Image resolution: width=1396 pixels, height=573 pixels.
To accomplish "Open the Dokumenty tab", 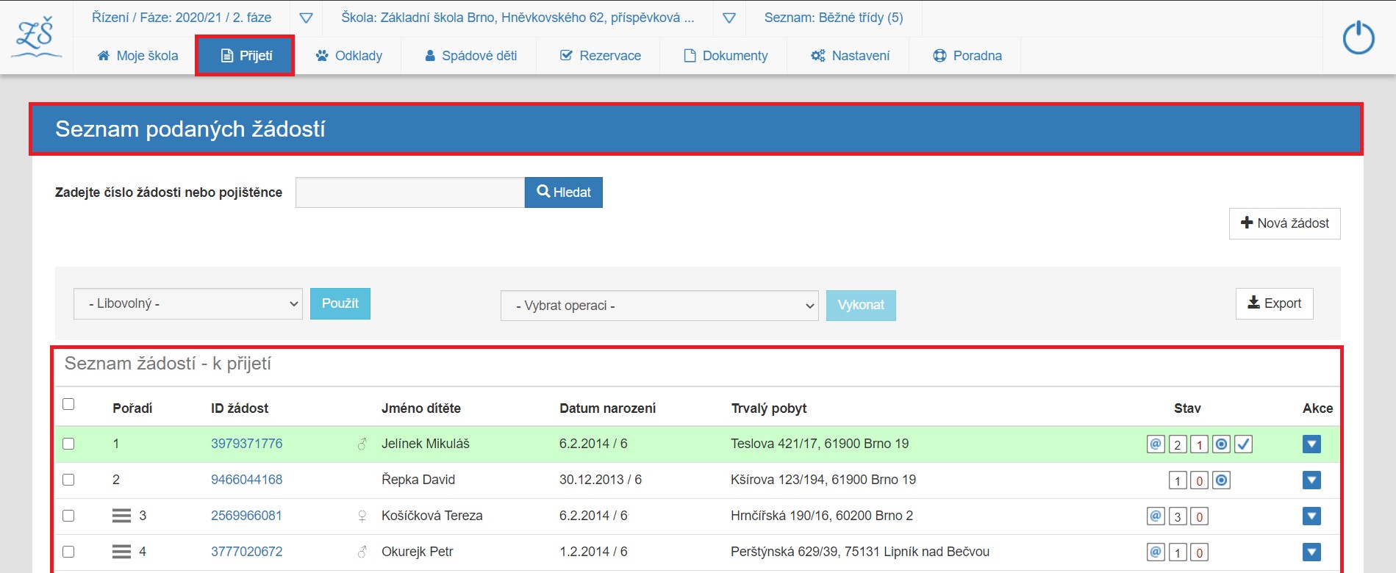I will 726,56.
